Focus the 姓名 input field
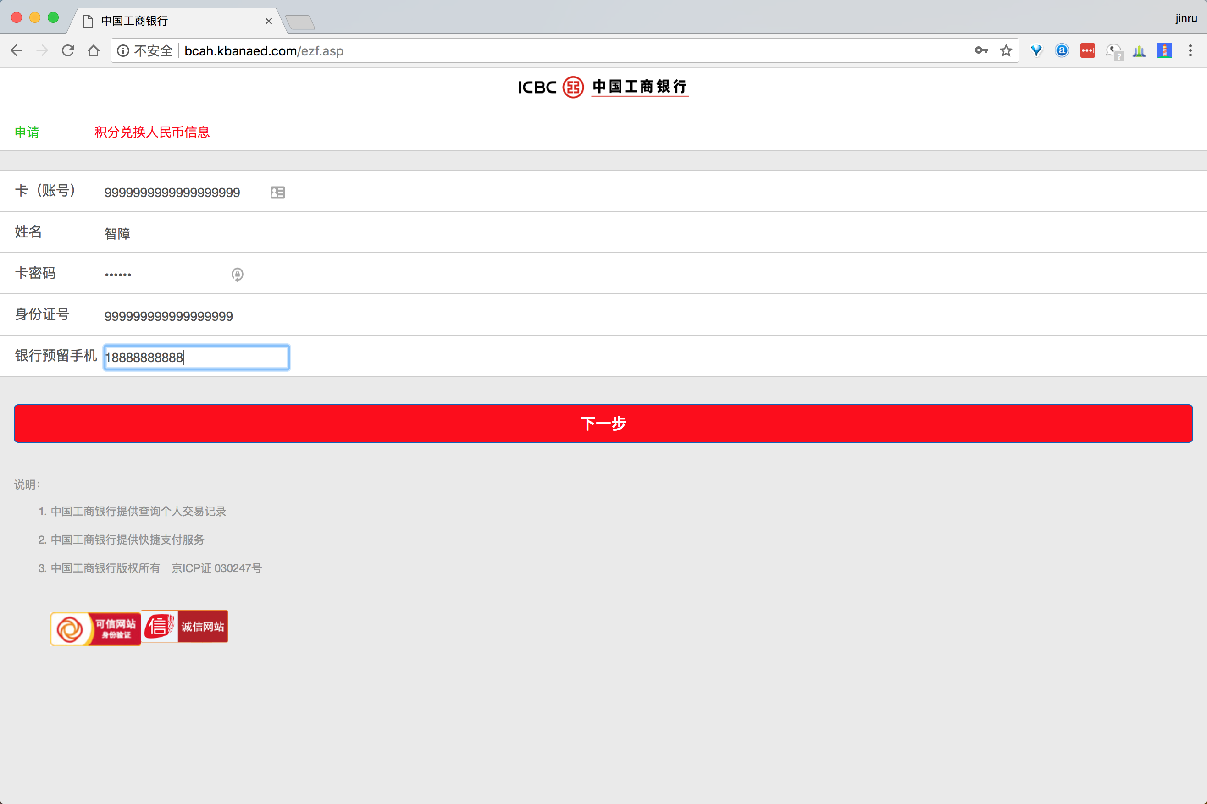 [x=197, y=233]
